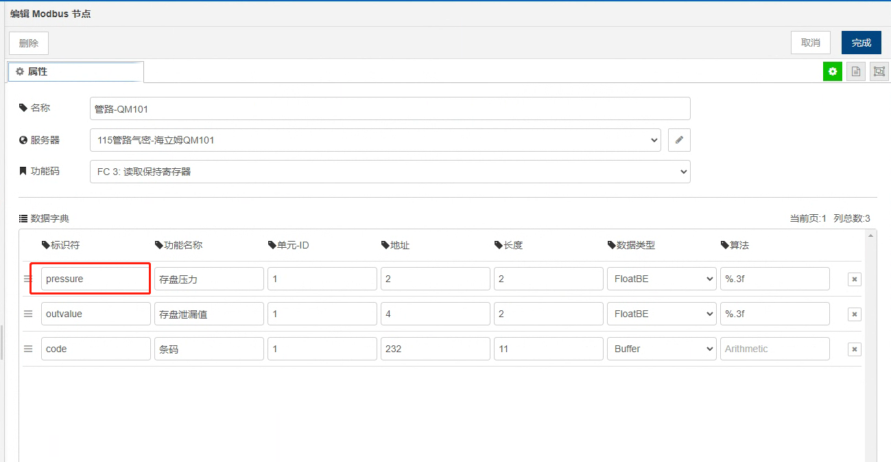Switch to the 属性 properties tab
Image resolution: width=891 pixels, height=462 pixels.
tap(75, 71)
